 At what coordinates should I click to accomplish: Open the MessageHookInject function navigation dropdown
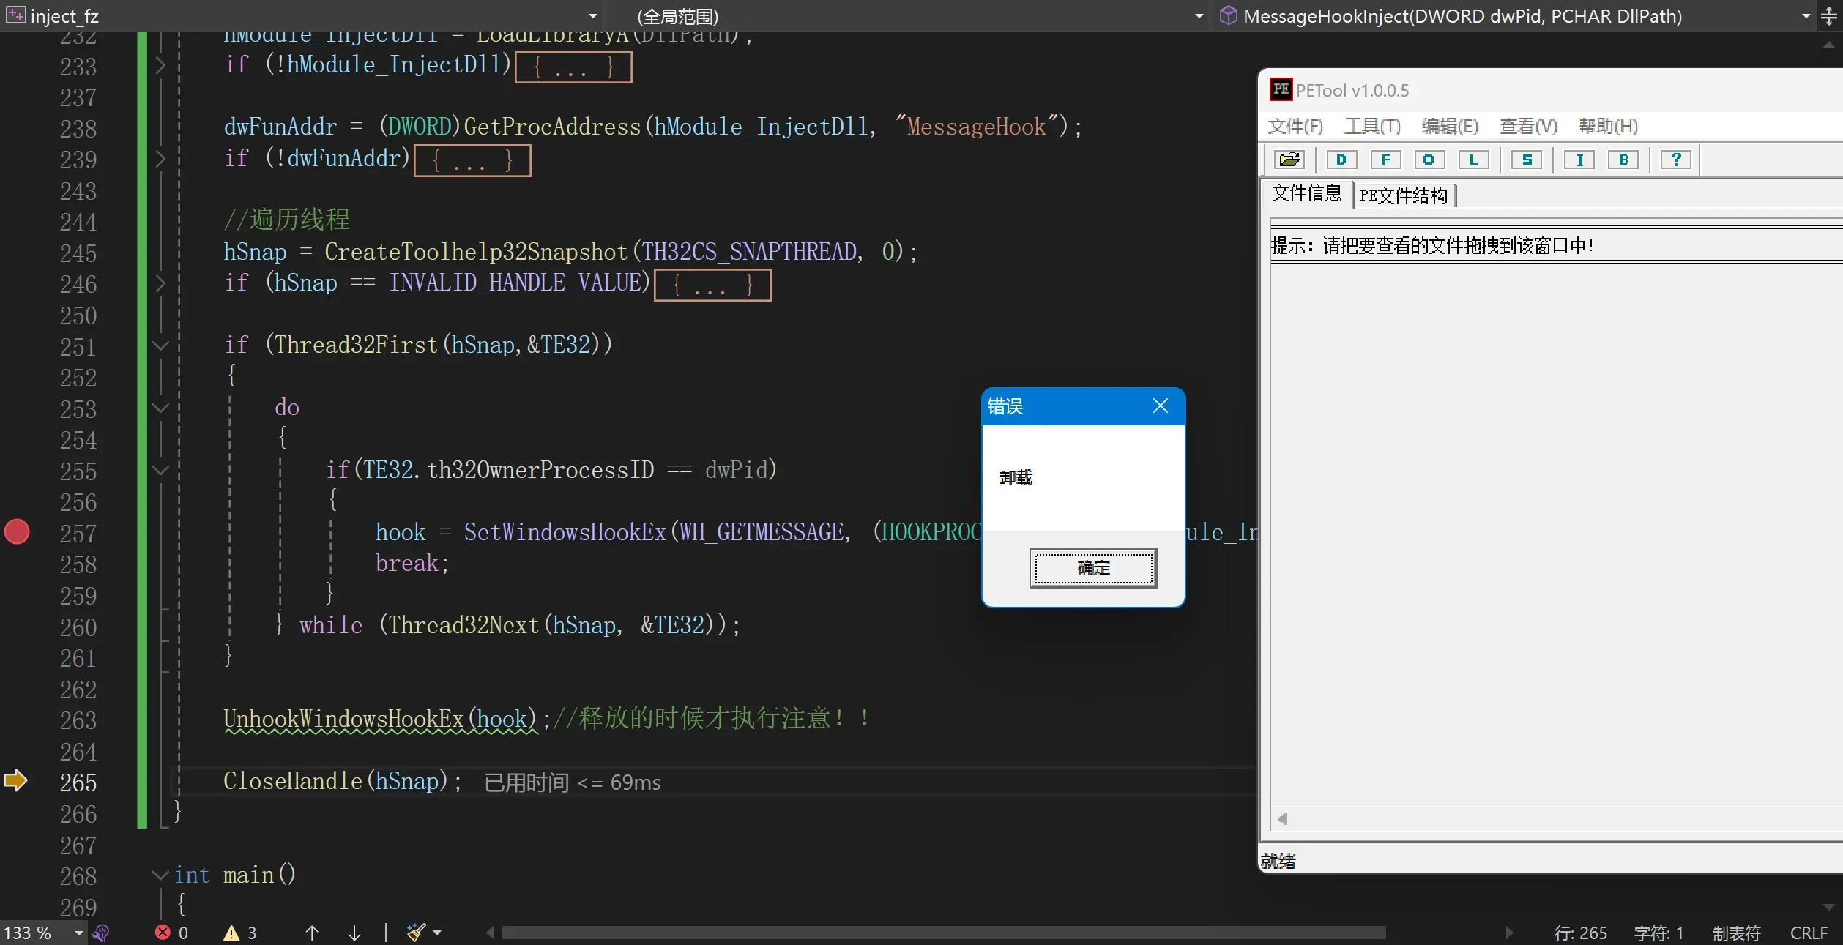(x=1806, y=16)
